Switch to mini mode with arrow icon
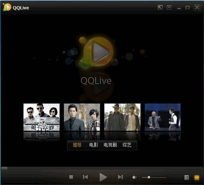204x185 pixels. [160, 7]
